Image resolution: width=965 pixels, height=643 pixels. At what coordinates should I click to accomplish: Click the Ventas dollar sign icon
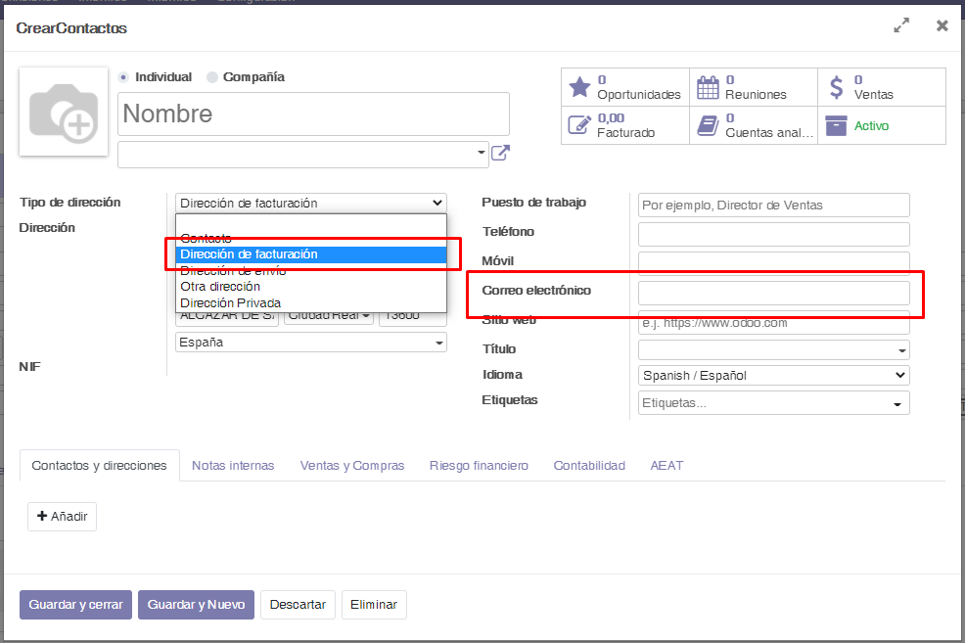pos(836,87)
